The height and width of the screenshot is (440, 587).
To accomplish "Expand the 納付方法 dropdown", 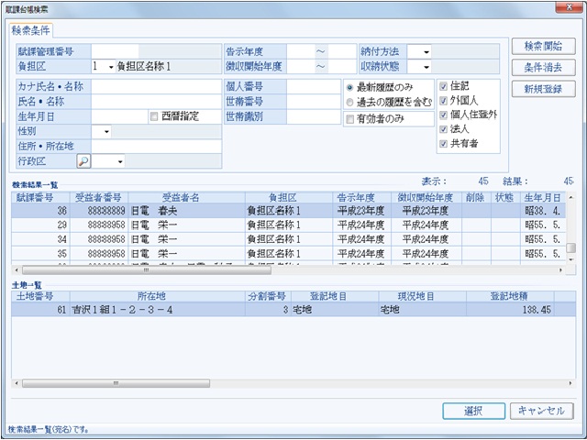I will tap(426, 51).
